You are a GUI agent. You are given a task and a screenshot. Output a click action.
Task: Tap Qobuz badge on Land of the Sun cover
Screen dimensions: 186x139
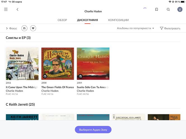click(80, 76)
